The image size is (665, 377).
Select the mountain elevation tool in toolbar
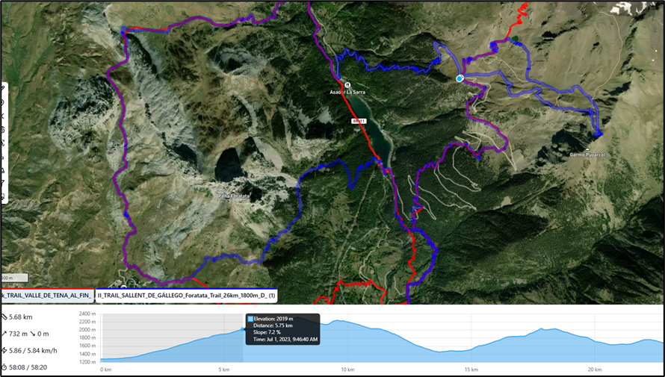4,170
